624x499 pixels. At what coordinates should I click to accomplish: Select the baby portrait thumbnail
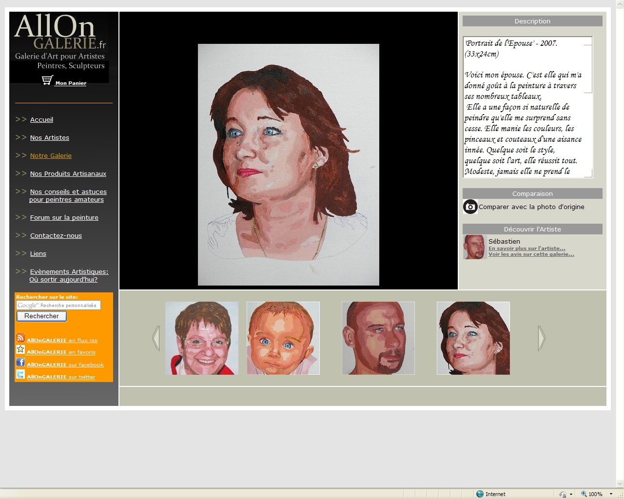click(283, 338)
